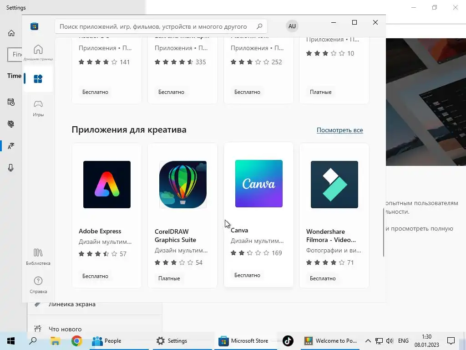The image size is (466, 350).
Task: Click Бесплатно button under Adobe Express
Action: click(x=95, y=276)
